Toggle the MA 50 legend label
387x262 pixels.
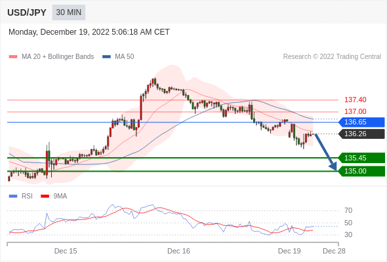(x=125, y=57)
